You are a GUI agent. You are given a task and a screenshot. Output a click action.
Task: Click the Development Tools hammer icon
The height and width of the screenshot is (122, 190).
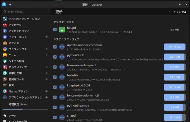tap(5, 79)
